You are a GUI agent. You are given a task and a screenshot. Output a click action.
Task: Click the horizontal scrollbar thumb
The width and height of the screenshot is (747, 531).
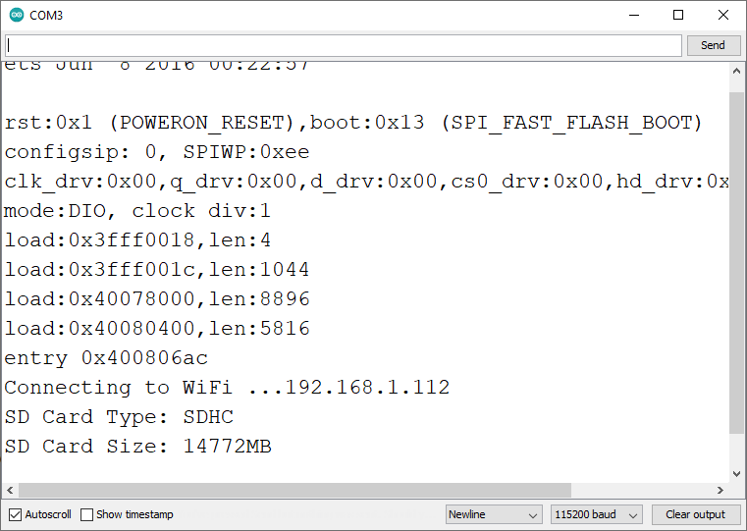pos(294,490)
